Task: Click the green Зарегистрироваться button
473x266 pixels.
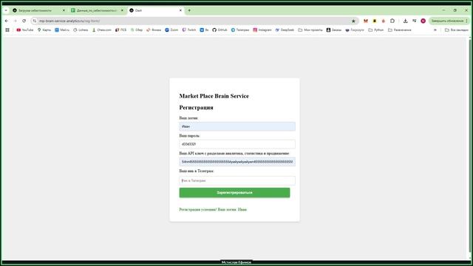Action: 234,193
